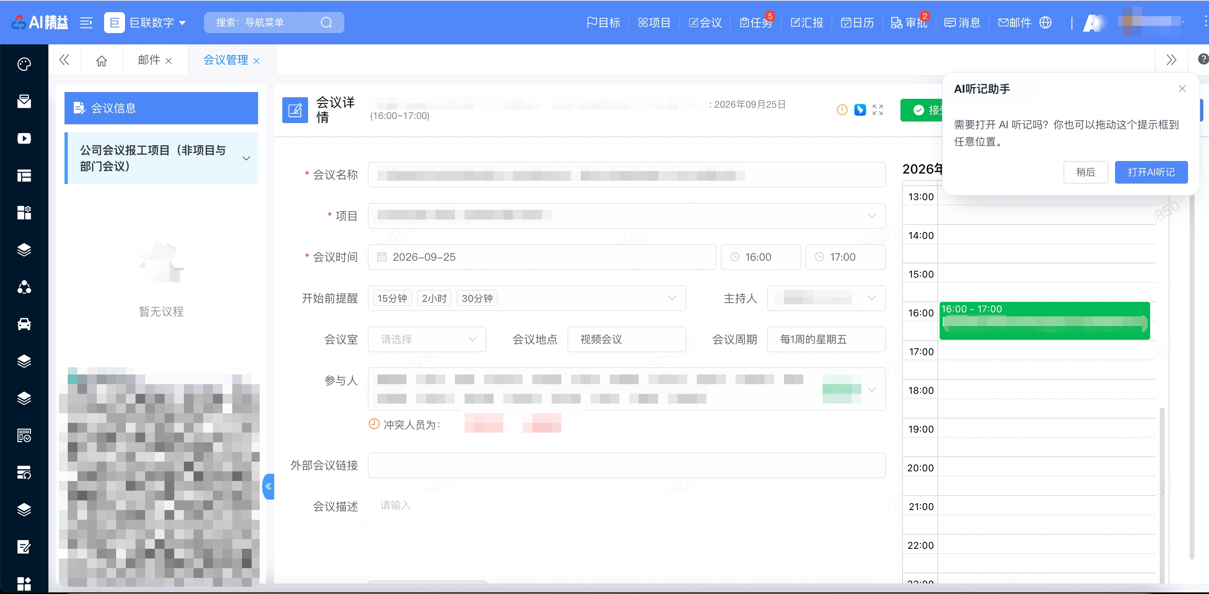The height and width of the screenshot is (594, 1209).
Task: Toggle fullscreen expand icon in meeting details
Action: tap(878, 110)
